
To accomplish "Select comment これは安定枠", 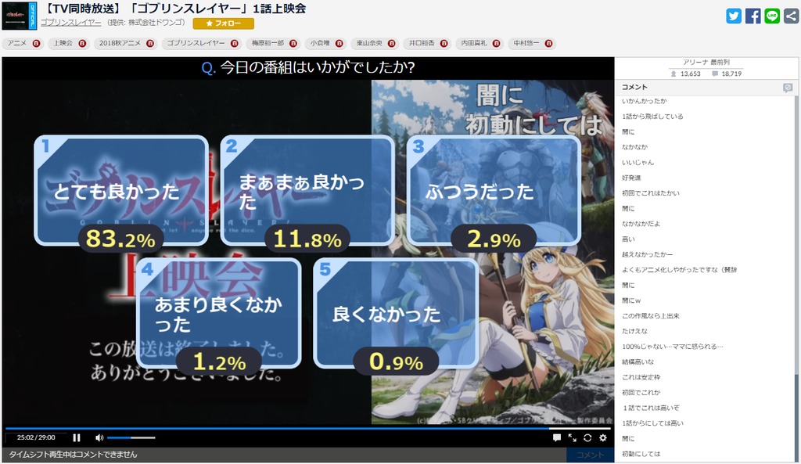I will (x=641, y=377).
